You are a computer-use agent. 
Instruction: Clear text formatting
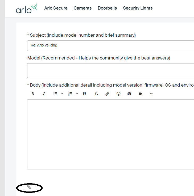(x=96, y=94)
